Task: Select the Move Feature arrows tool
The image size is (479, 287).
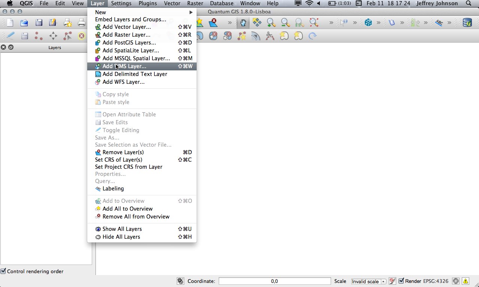Action: [x=53, y=36]
